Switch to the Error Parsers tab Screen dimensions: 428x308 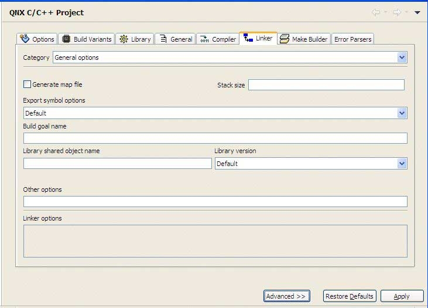tap(352, 39)
